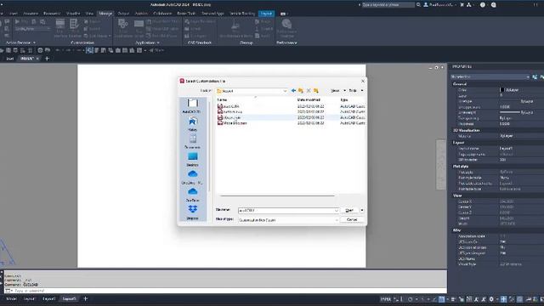Open the Output ribbon tab

coord(123,14)
